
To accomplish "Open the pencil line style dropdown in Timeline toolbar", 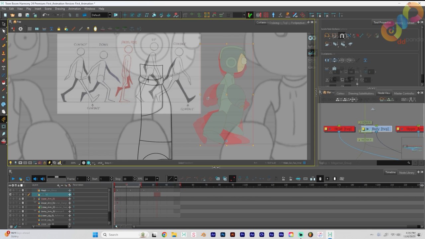I will [x=176, y=179].
